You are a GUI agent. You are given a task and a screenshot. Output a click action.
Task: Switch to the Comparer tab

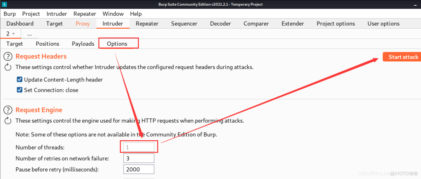pyautogui.click(x=256, y=23)
